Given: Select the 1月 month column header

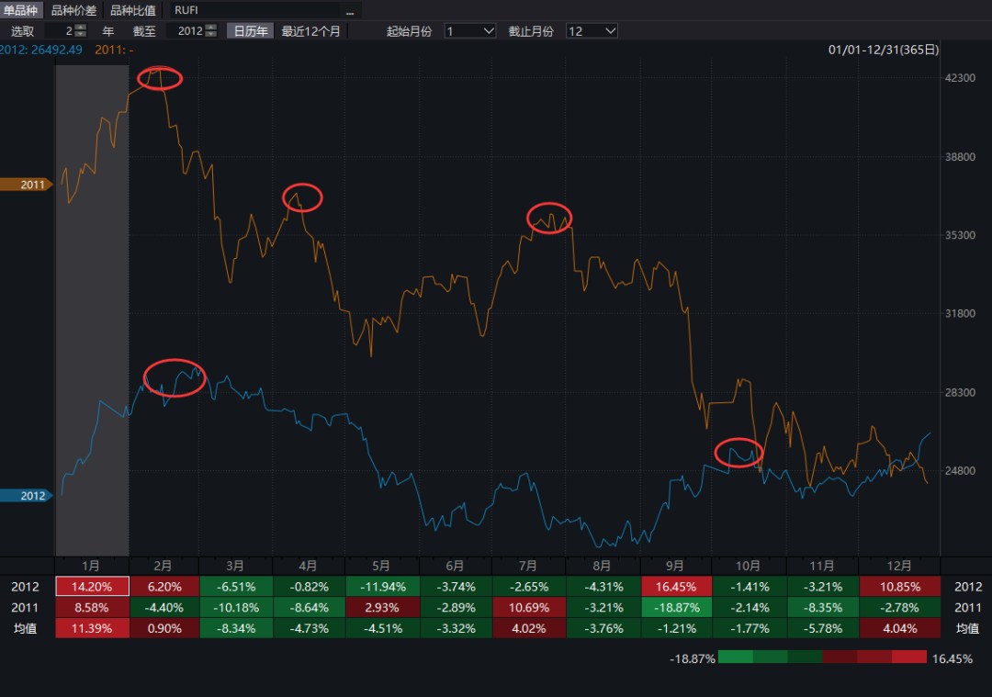Looking at the screenshot, I should [x=92, y=566].
